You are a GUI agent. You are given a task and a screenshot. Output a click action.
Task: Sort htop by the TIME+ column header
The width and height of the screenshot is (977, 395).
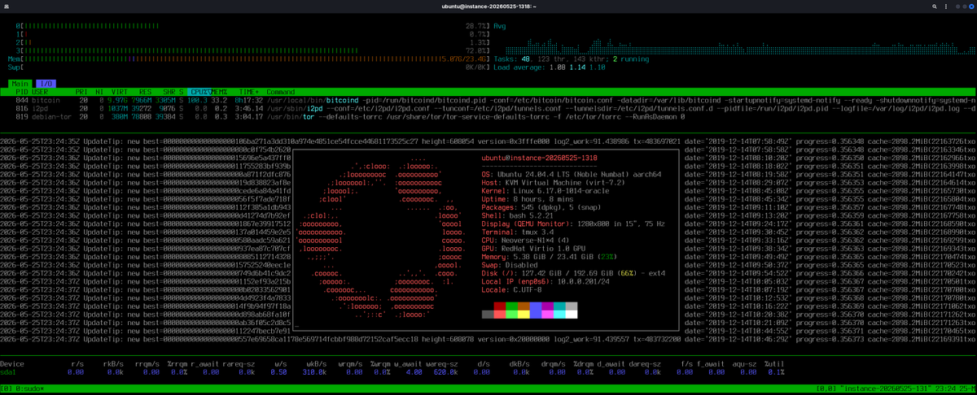248,92
